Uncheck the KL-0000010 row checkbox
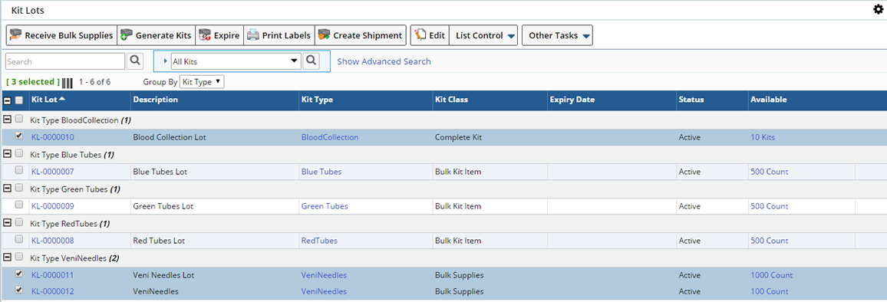 point(18,136)
